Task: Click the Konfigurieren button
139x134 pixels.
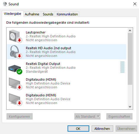Action: (x=20, y=117)
